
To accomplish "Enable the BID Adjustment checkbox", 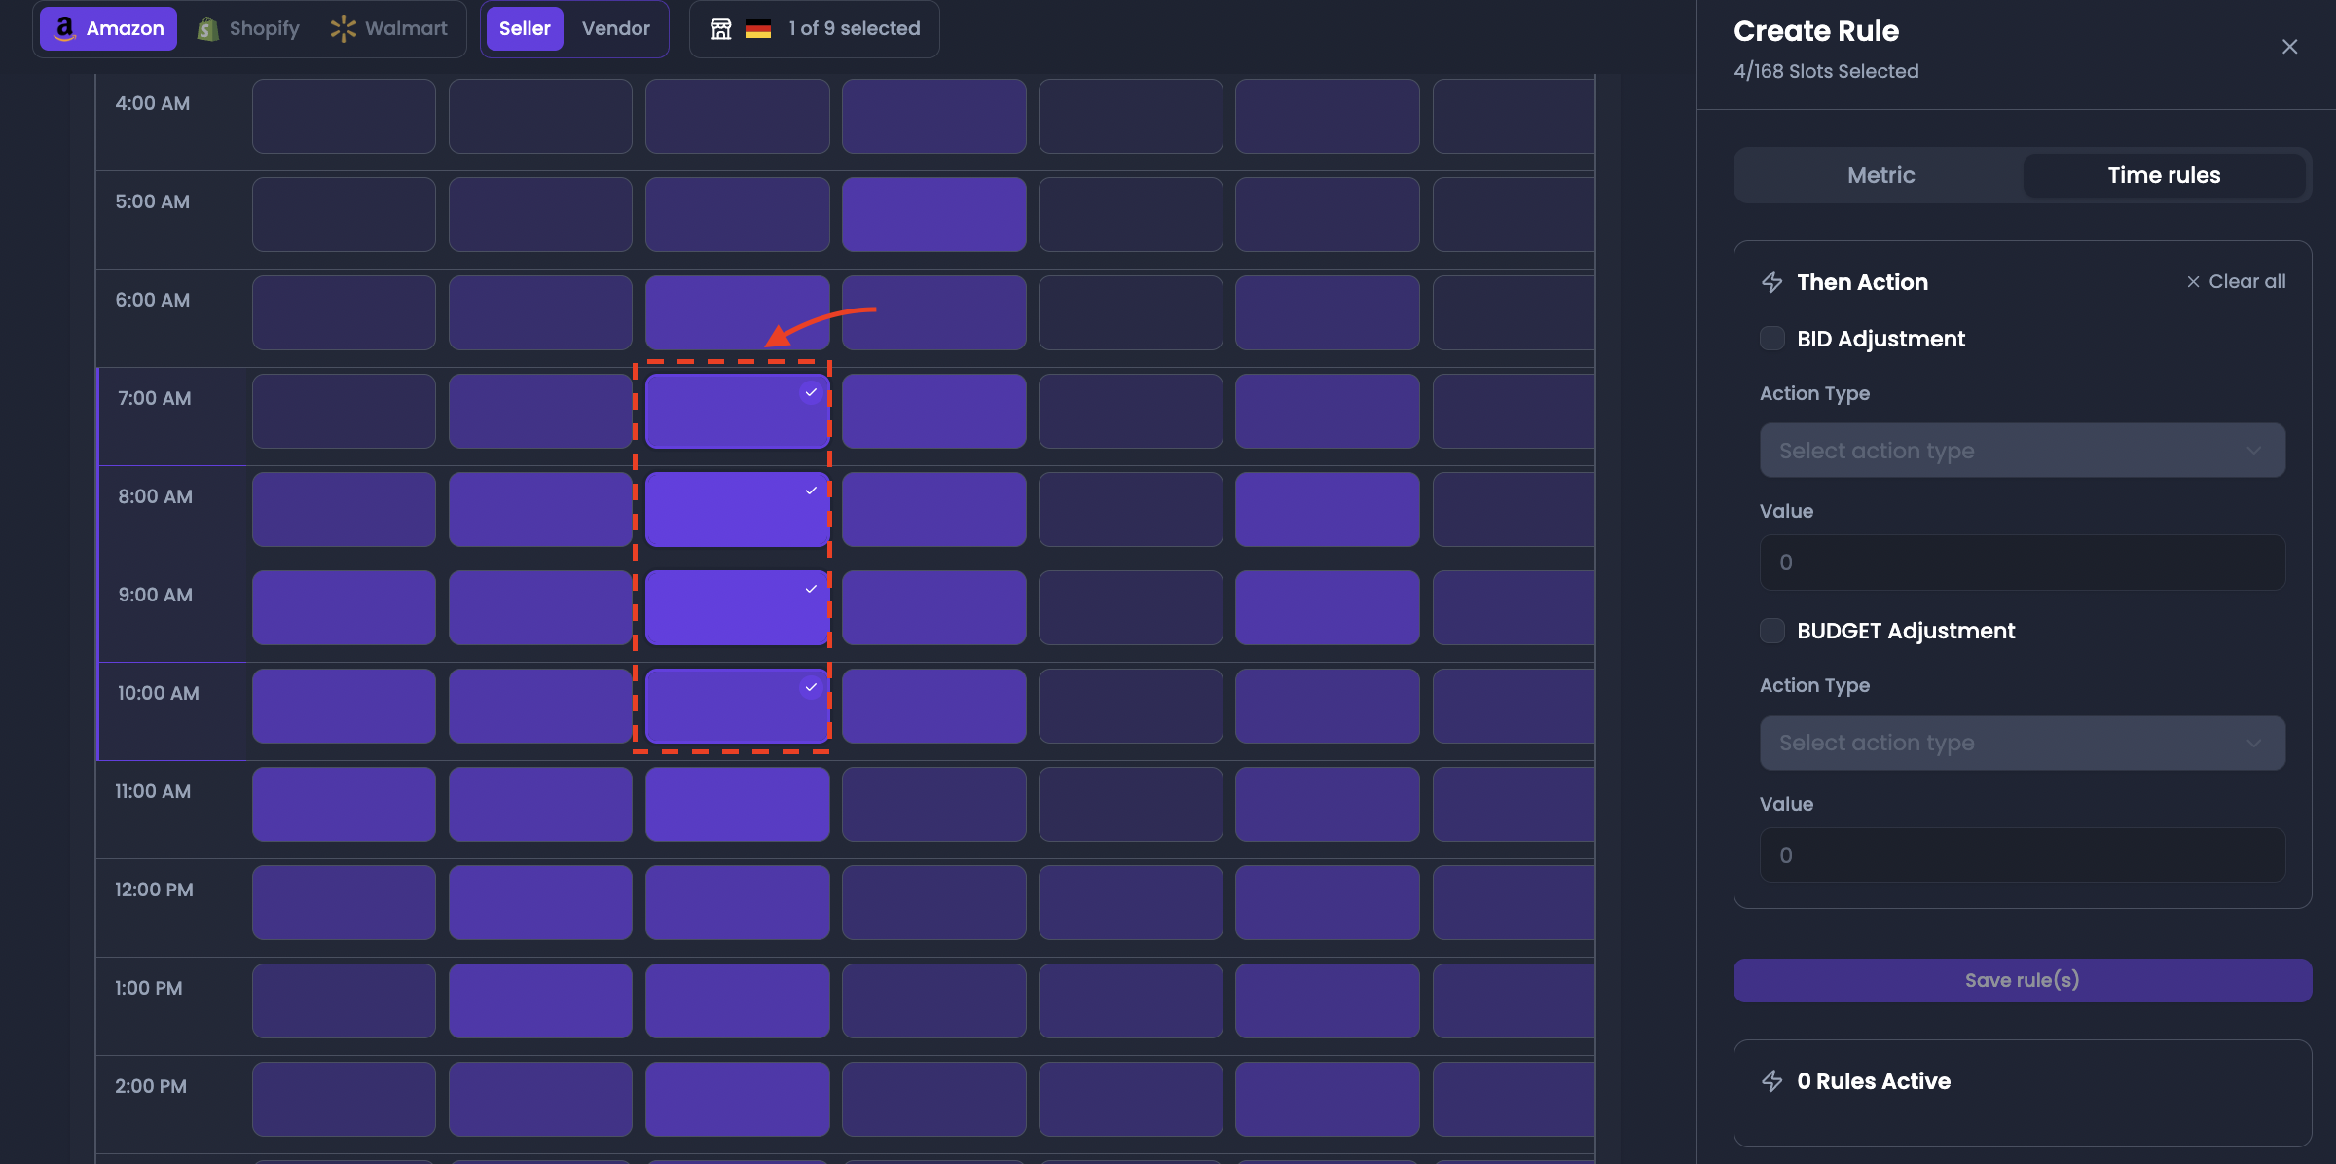I will click(1771, 339).
